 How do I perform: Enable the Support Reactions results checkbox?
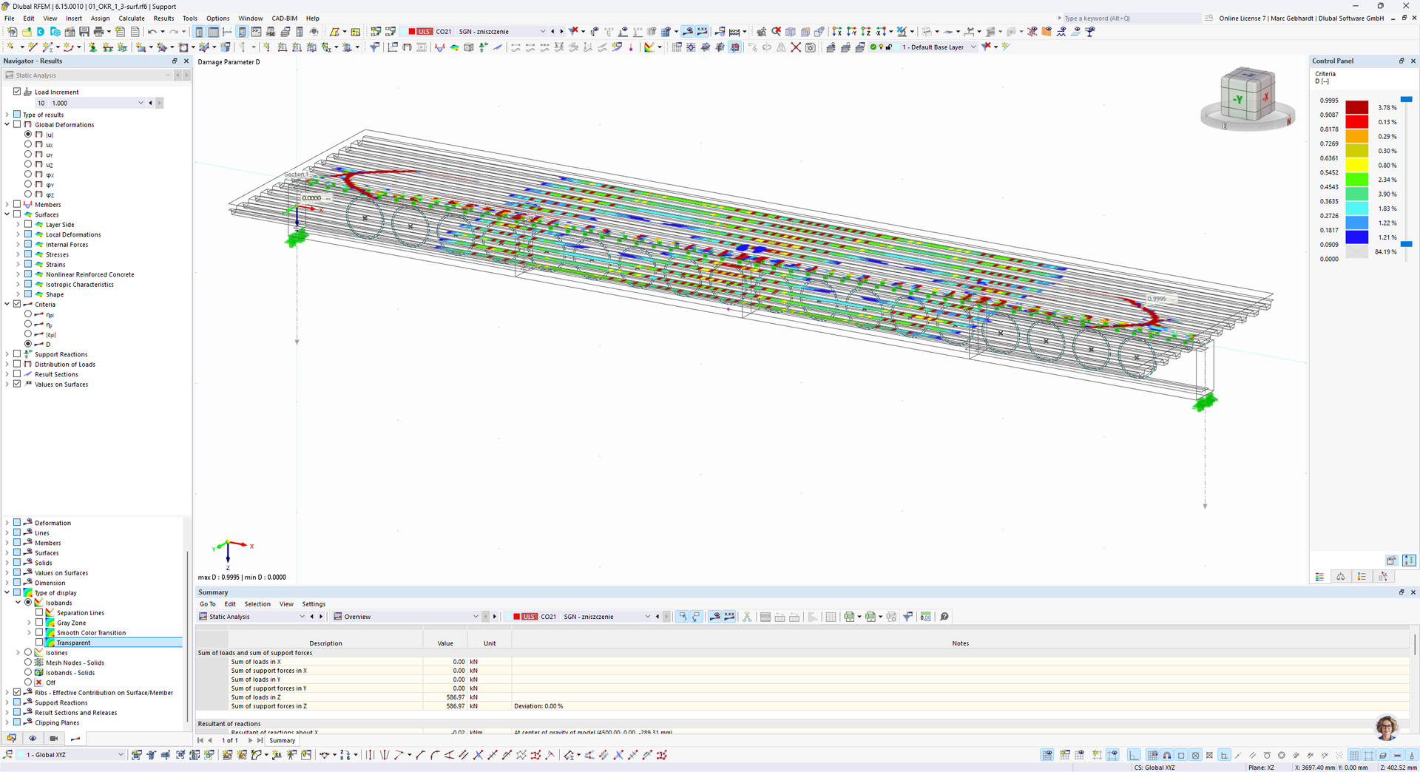coord(17,354)
